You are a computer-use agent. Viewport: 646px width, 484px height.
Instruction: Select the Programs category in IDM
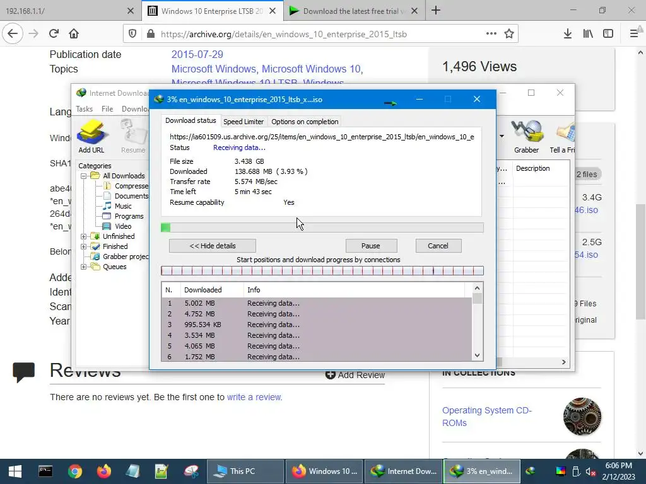tap(129, 216)
